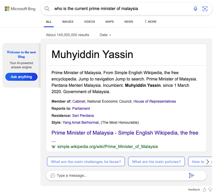Click 'What are the main challenges he faces?'
Screen dimensions: 215x195
(86, 161)
